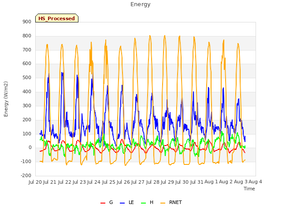
Task: Click the Jul 24 x-axis date
Action: pos(94,182)
